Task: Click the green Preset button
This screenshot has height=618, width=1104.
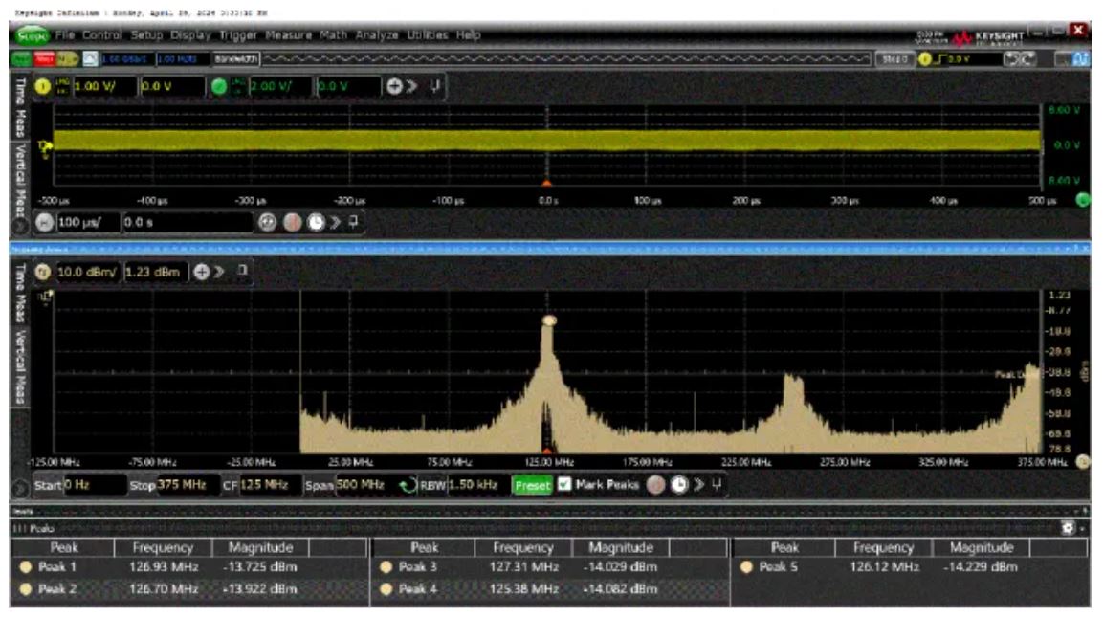Action: click(x=532, y=485)
